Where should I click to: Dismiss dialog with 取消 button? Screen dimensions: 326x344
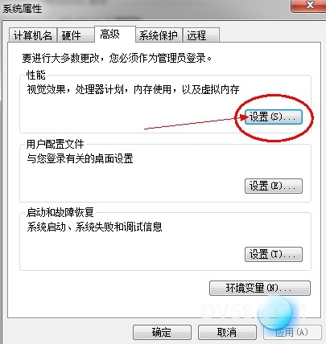pyautogui.click(x=227, y=333)
